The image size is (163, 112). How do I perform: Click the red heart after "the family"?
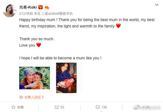(x=118, y=26)
